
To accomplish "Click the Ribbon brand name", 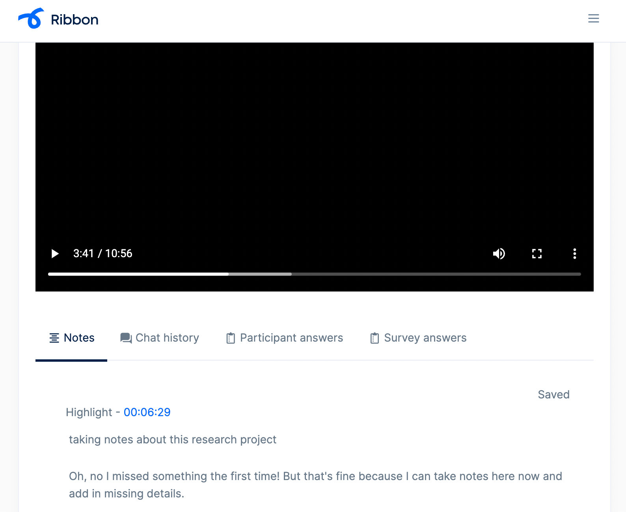I will click(75, 20).
